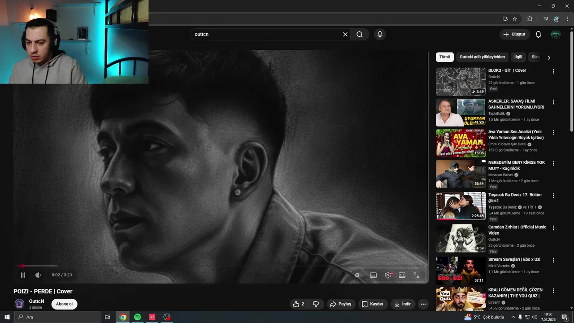The height and width of the screenshot is (323, 574).
Task: Open Chrome extensions puzzle icon
Action: 530,19
